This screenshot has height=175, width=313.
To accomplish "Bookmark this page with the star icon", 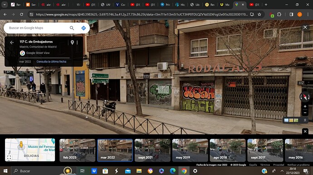I will point(259,14).
